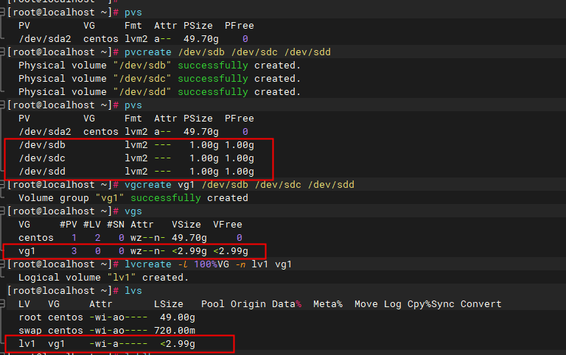Click the 'vgs' command word
Image resolution: width=566 pixels, height=355 pixels.
coord(133,211)
